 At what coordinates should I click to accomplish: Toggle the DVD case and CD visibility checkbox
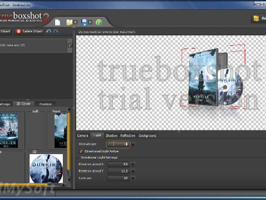point(70,45)
